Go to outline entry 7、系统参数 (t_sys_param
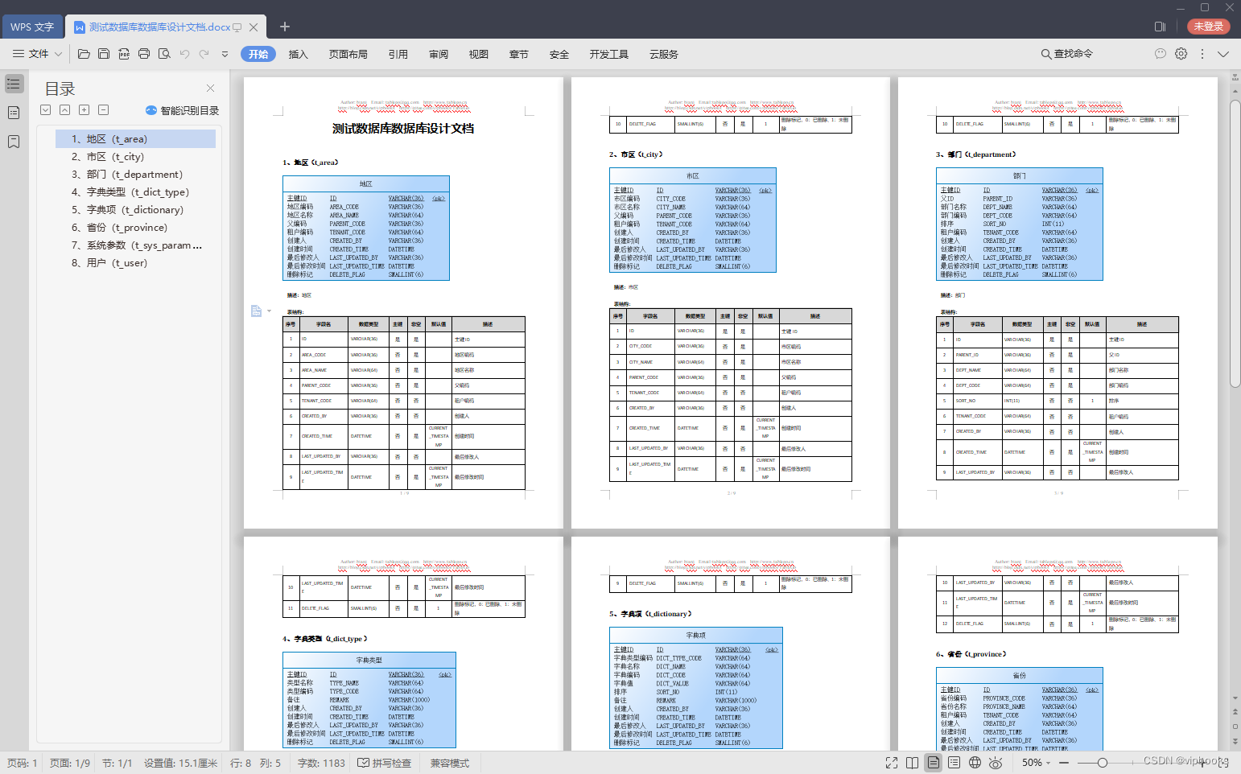Screen dimensions: 1241x774 pyautogui.click(x=135, y=245)
